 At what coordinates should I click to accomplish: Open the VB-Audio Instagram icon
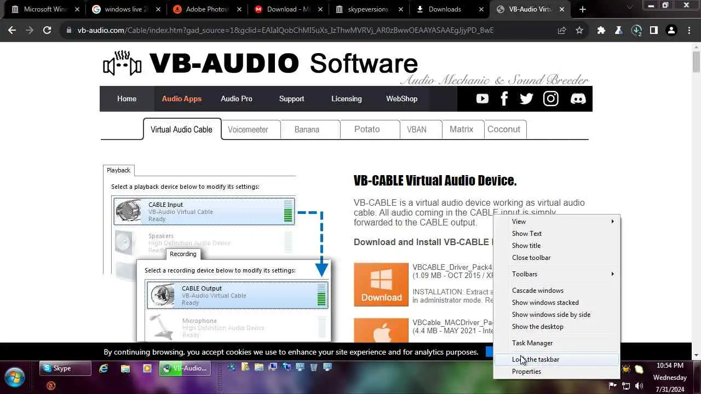(x=550, y=99)
